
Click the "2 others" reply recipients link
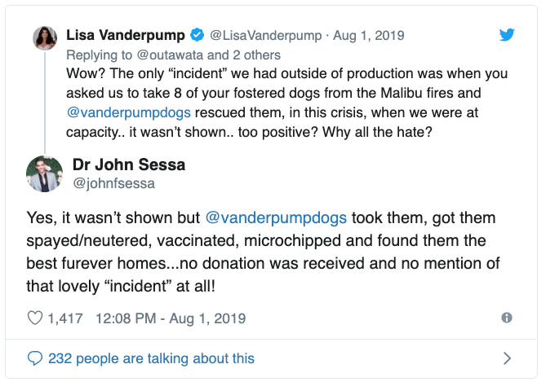pos(256,55)
